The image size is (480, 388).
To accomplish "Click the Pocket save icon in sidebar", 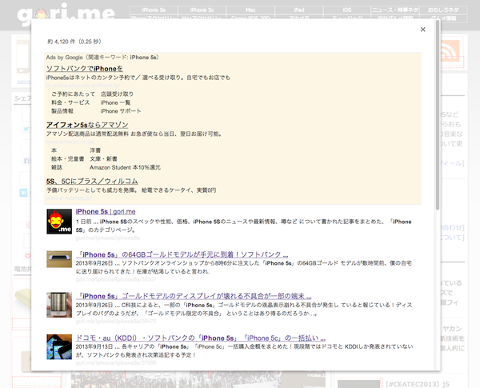I will click(27, 255).
